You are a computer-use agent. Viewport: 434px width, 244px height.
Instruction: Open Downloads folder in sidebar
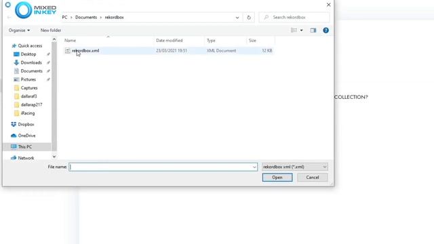[x=31, y=62]
